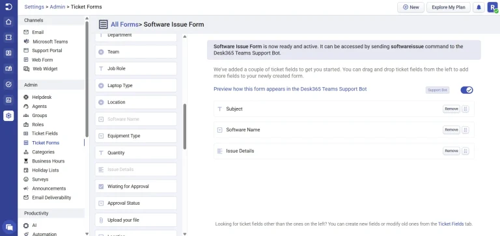
Task: Open Web Form under Channels
Action: 42,60
